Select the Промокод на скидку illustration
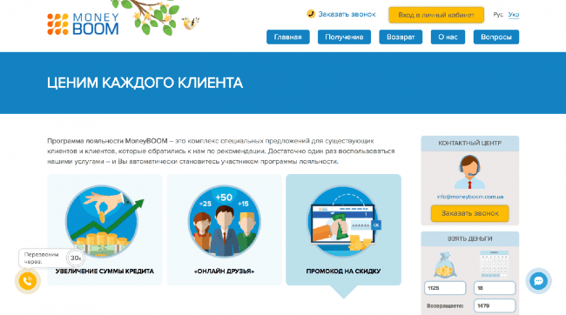 click(343, 221)
